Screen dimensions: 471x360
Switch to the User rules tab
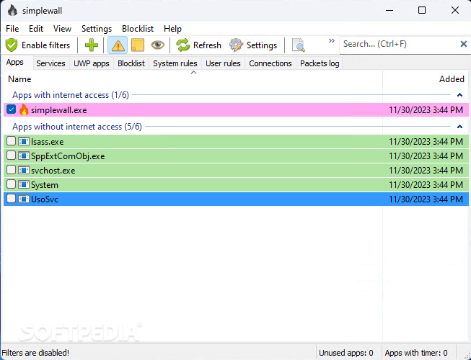[x=223, y=63]
